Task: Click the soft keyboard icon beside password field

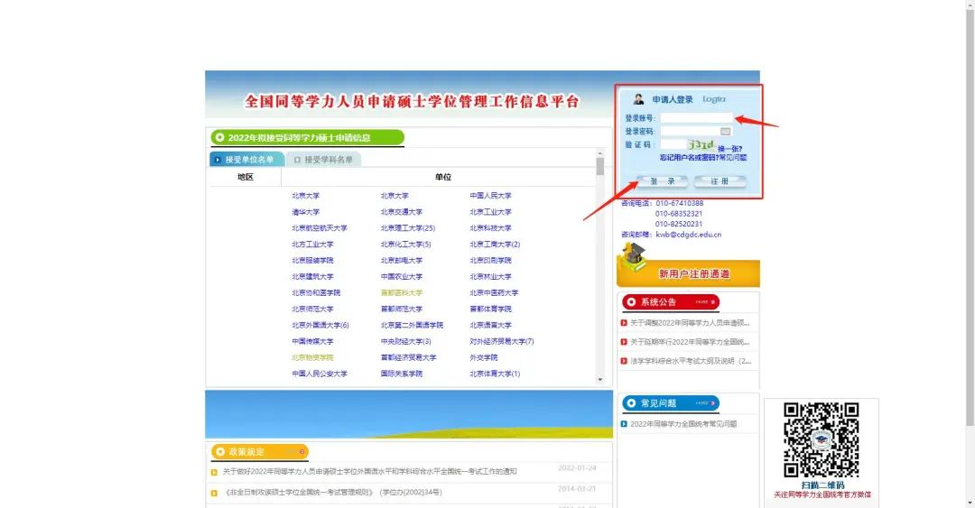Action: pyautogui.click(x=725, y=131)
